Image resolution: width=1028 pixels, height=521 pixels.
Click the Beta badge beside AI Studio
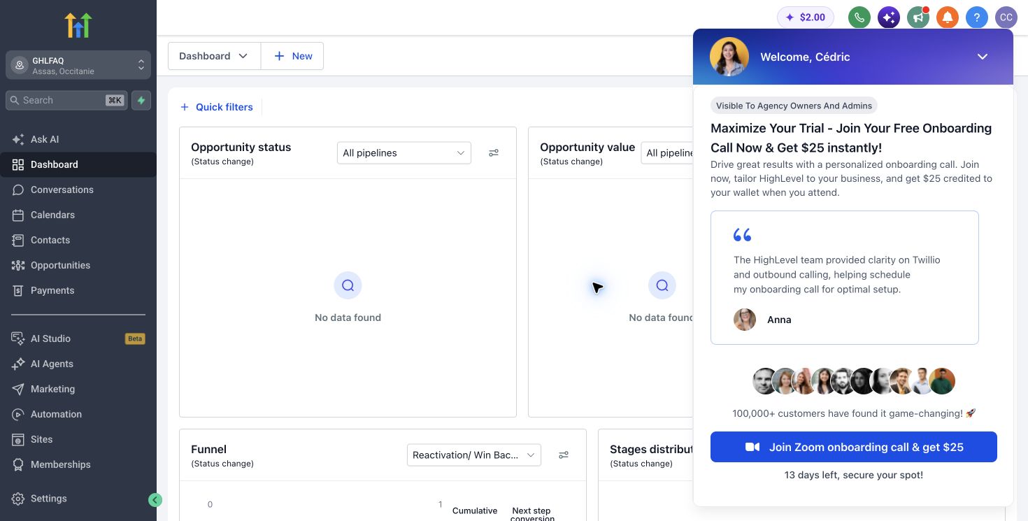point(135,338)
